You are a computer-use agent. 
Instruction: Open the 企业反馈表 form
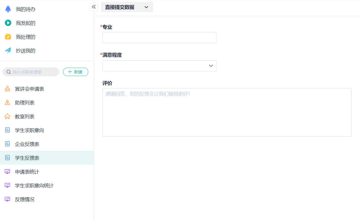(x=27, y=144)
